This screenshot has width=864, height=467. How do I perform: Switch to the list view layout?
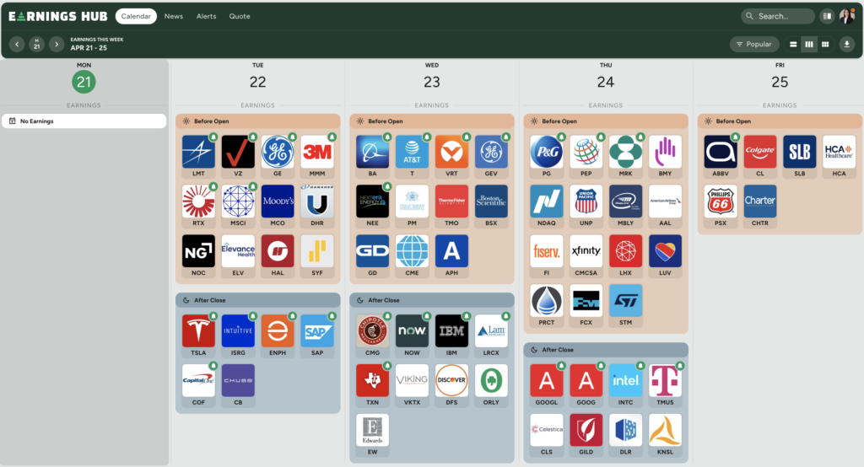click(793, 44)
